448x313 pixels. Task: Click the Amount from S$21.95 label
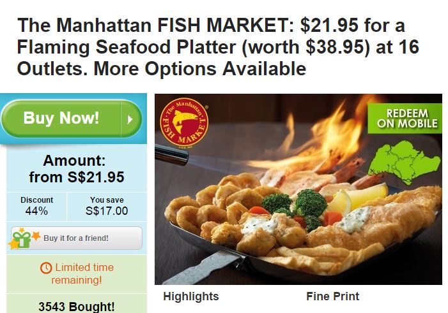tap(76, 169)
